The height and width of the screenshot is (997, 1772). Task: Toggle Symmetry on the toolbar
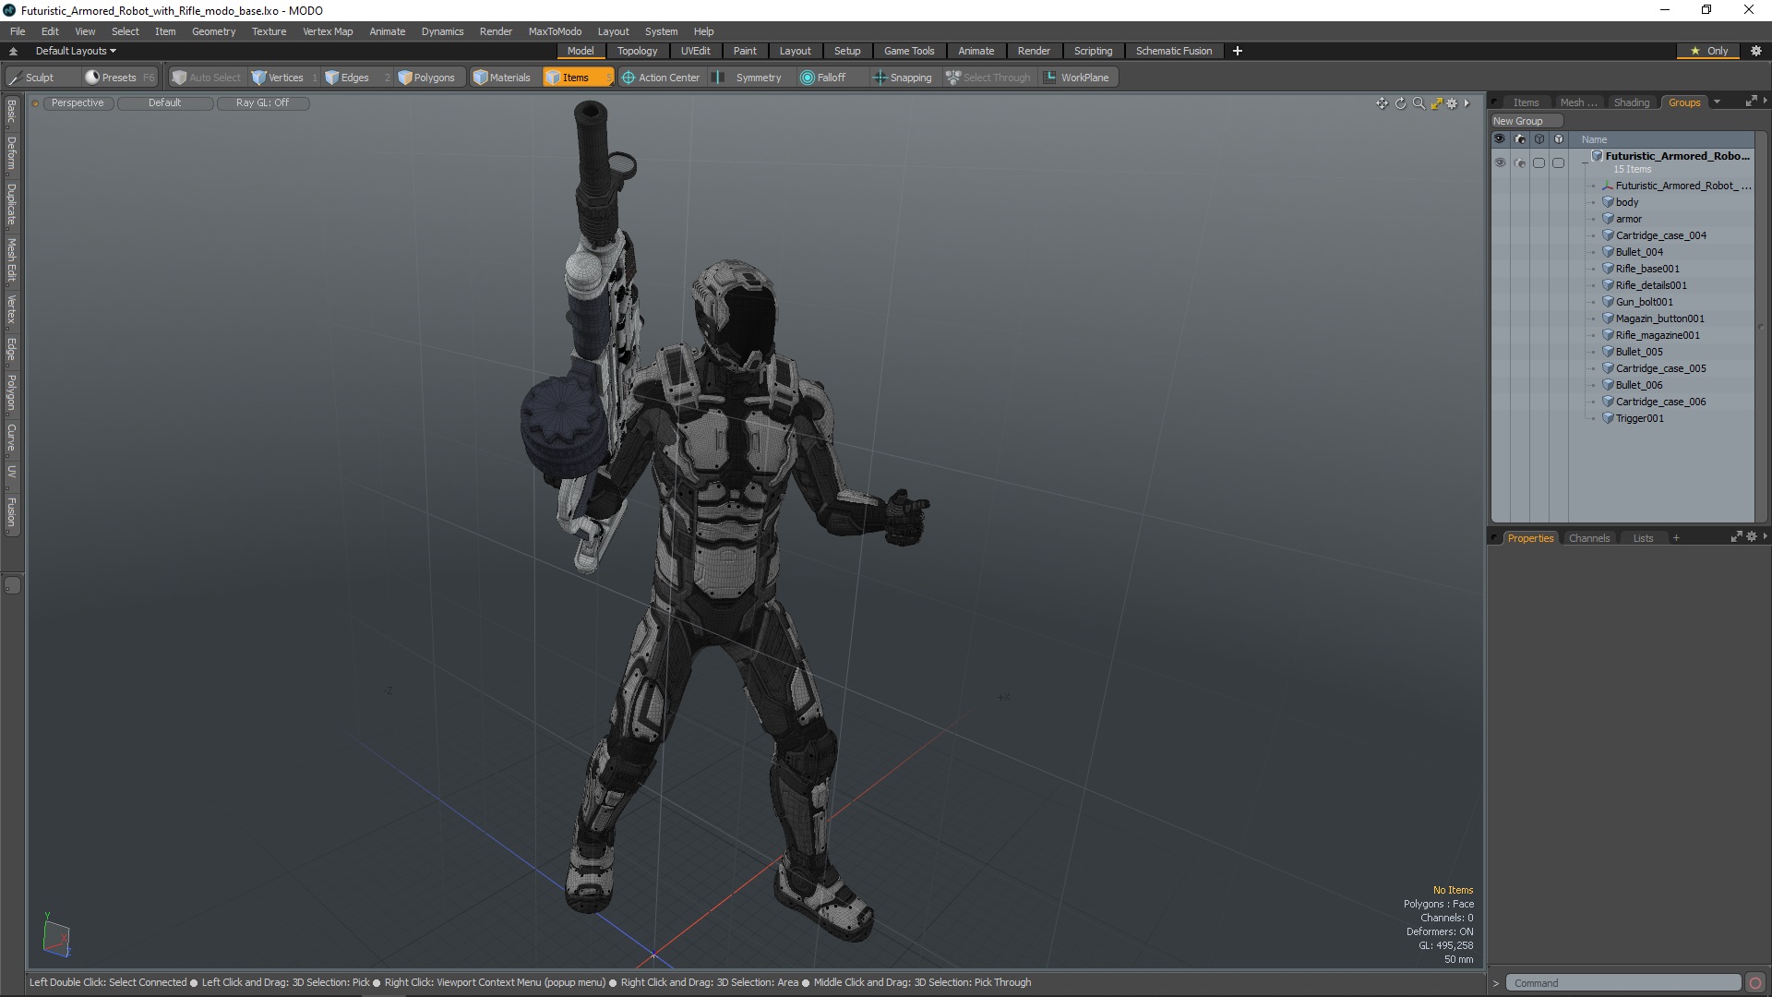[x=749, y=78]
